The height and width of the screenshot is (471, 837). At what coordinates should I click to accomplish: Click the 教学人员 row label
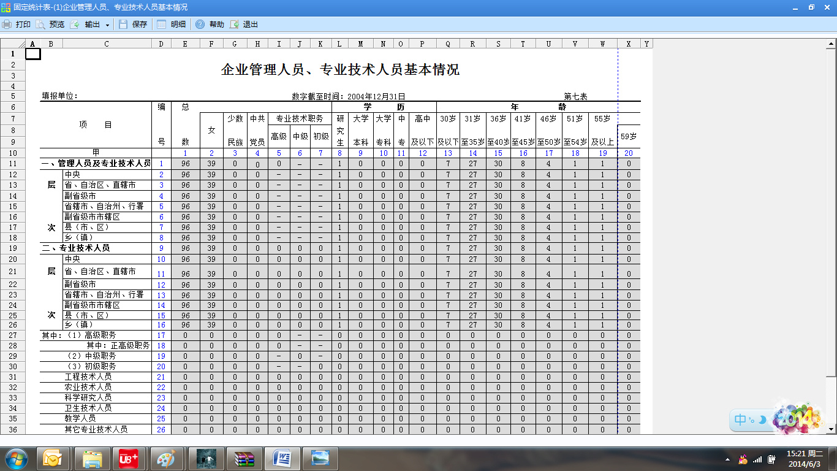point(80,418)
